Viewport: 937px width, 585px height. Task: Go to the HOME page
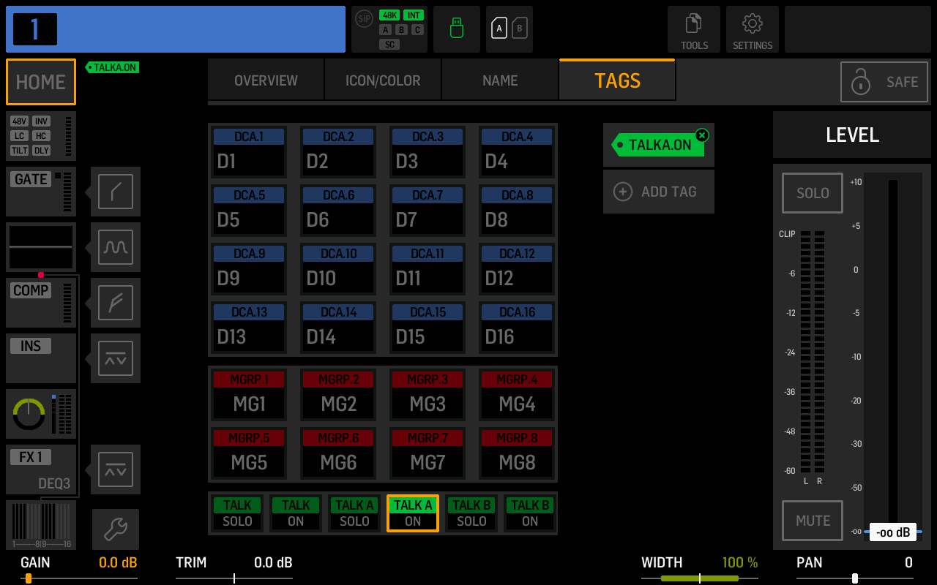pyautogui.click(x=41, y=82)
